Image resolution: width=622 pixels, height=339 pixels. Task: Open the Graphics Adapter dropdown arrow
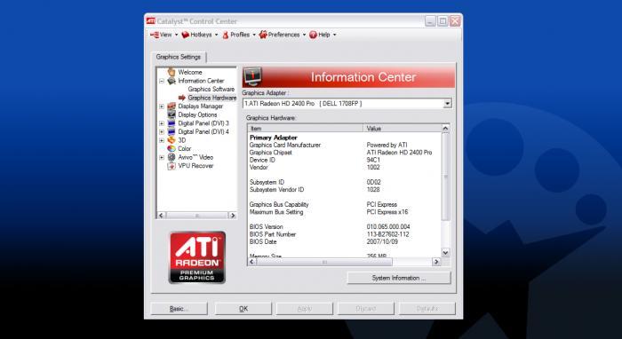pos(448,104)
